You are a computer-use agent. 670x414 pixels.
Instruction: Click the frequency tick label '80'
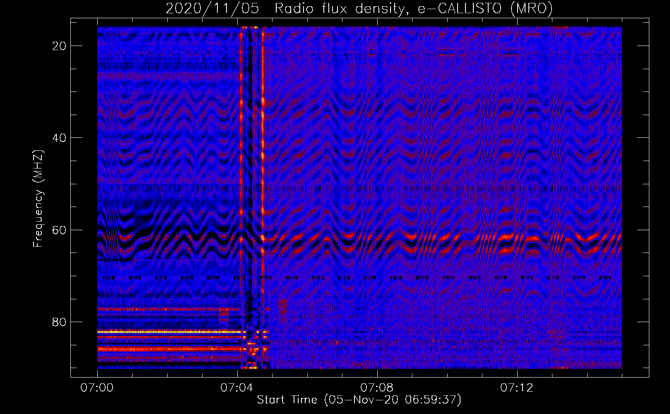click(60, 322)
